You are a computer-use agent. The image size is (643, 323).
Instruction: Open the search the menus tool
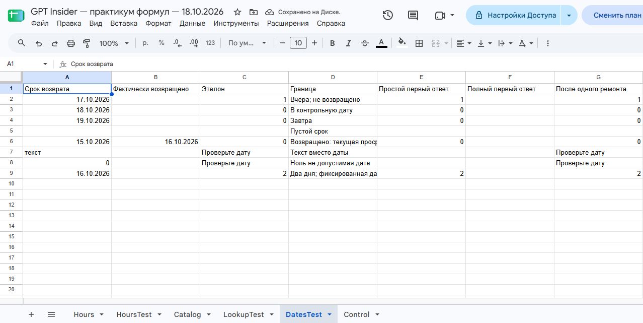tap(22, 43)
